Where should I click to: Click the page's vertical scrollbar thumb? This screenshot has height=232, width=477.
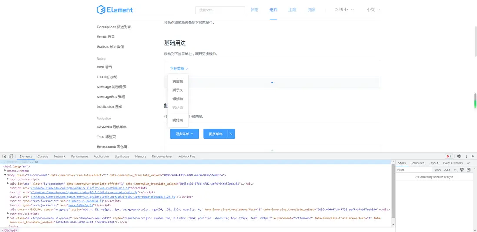(x=475, y=41)
